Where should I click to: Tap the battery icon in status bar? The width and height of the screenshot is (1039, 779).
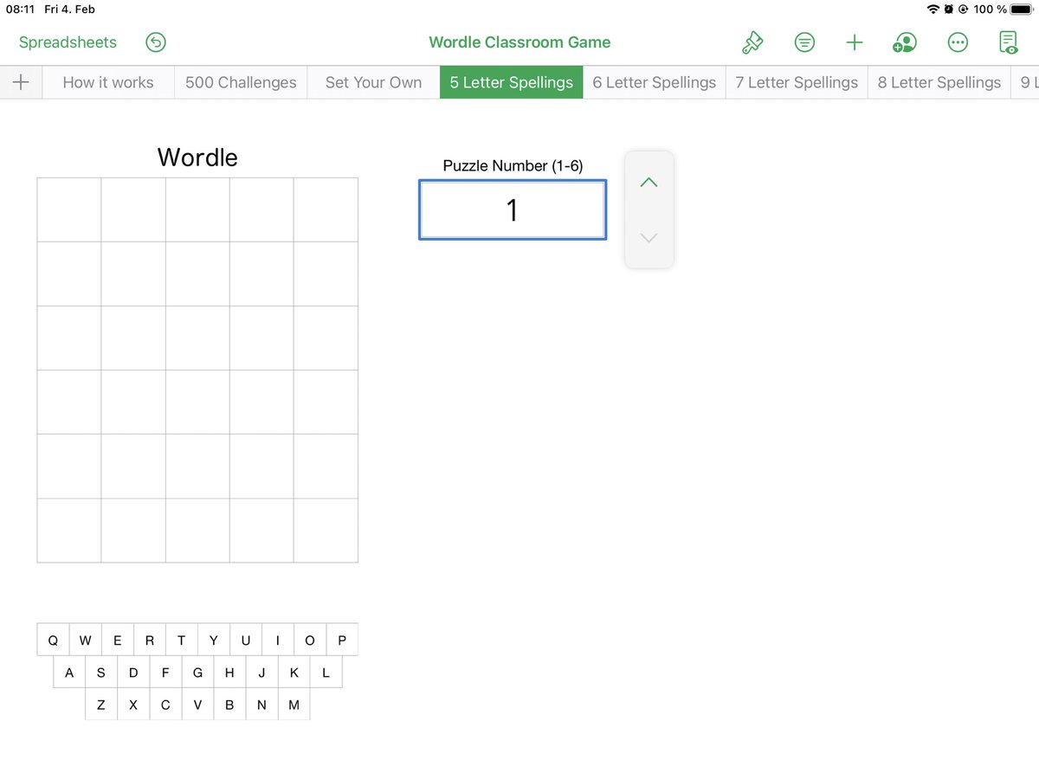tap(1023, 10)
